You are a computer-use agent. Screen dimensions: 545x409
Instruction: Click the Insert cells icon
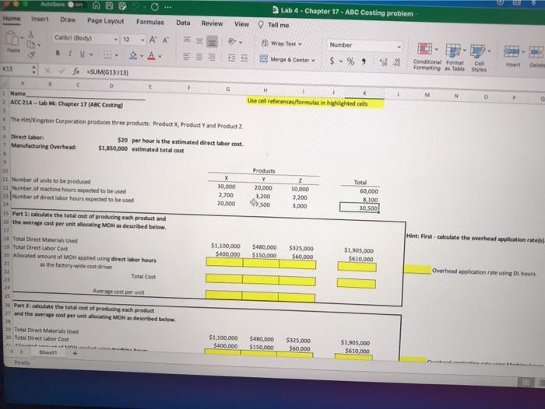pyautogui.click(x=512, y=52)
